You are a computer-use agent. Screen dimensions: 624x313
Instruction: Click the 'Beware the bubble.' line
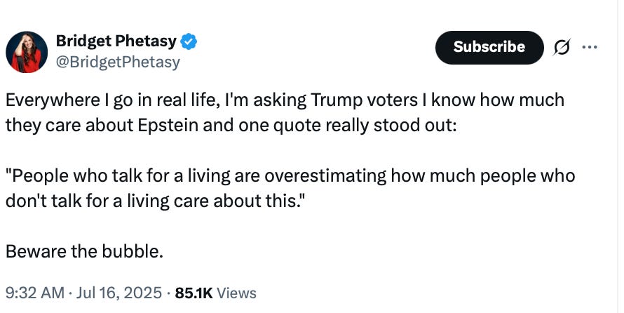click(84, 251)
